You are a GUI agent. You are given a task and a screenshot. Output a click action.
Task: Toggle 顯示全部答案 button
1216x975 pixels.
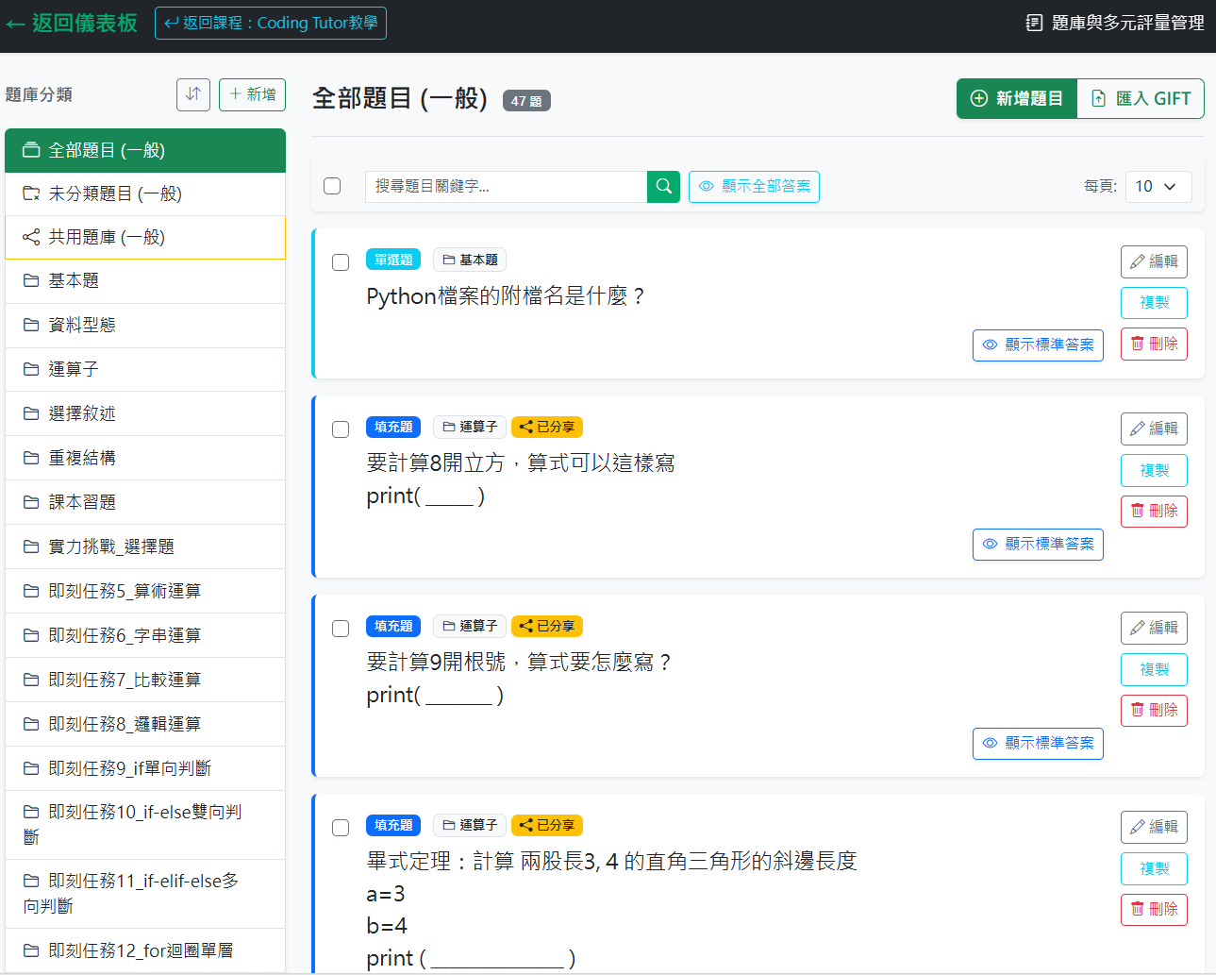pos(754,187)
